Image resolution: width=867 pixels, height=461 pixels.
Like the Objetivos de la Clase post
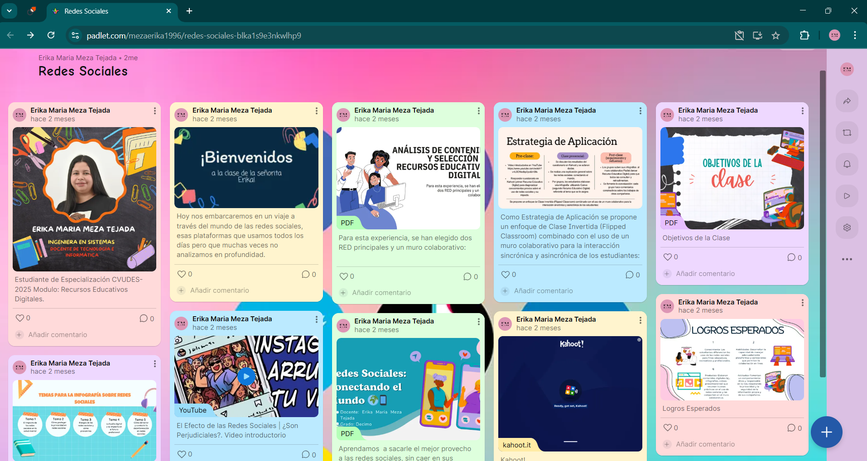pos(667,257)
